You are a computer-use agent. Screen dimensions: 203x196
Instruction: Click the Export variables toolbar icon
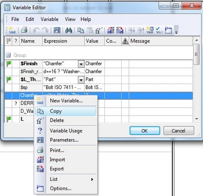tap(120, 30)
